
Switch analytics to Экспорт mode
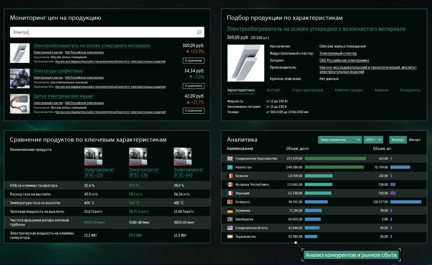[398, 140]
